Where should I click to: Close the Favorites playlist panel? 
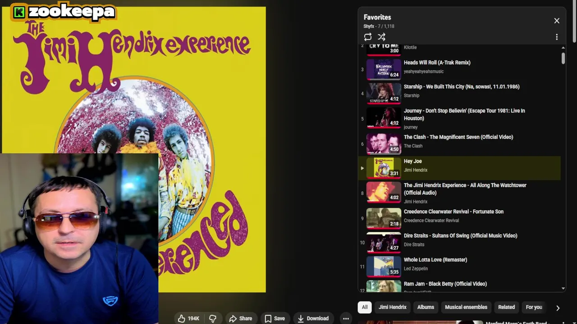tap(557, 21)
